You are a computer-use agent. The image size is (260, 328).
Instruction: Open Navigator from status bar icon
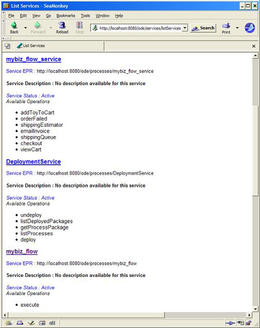(x=8, y=323)
